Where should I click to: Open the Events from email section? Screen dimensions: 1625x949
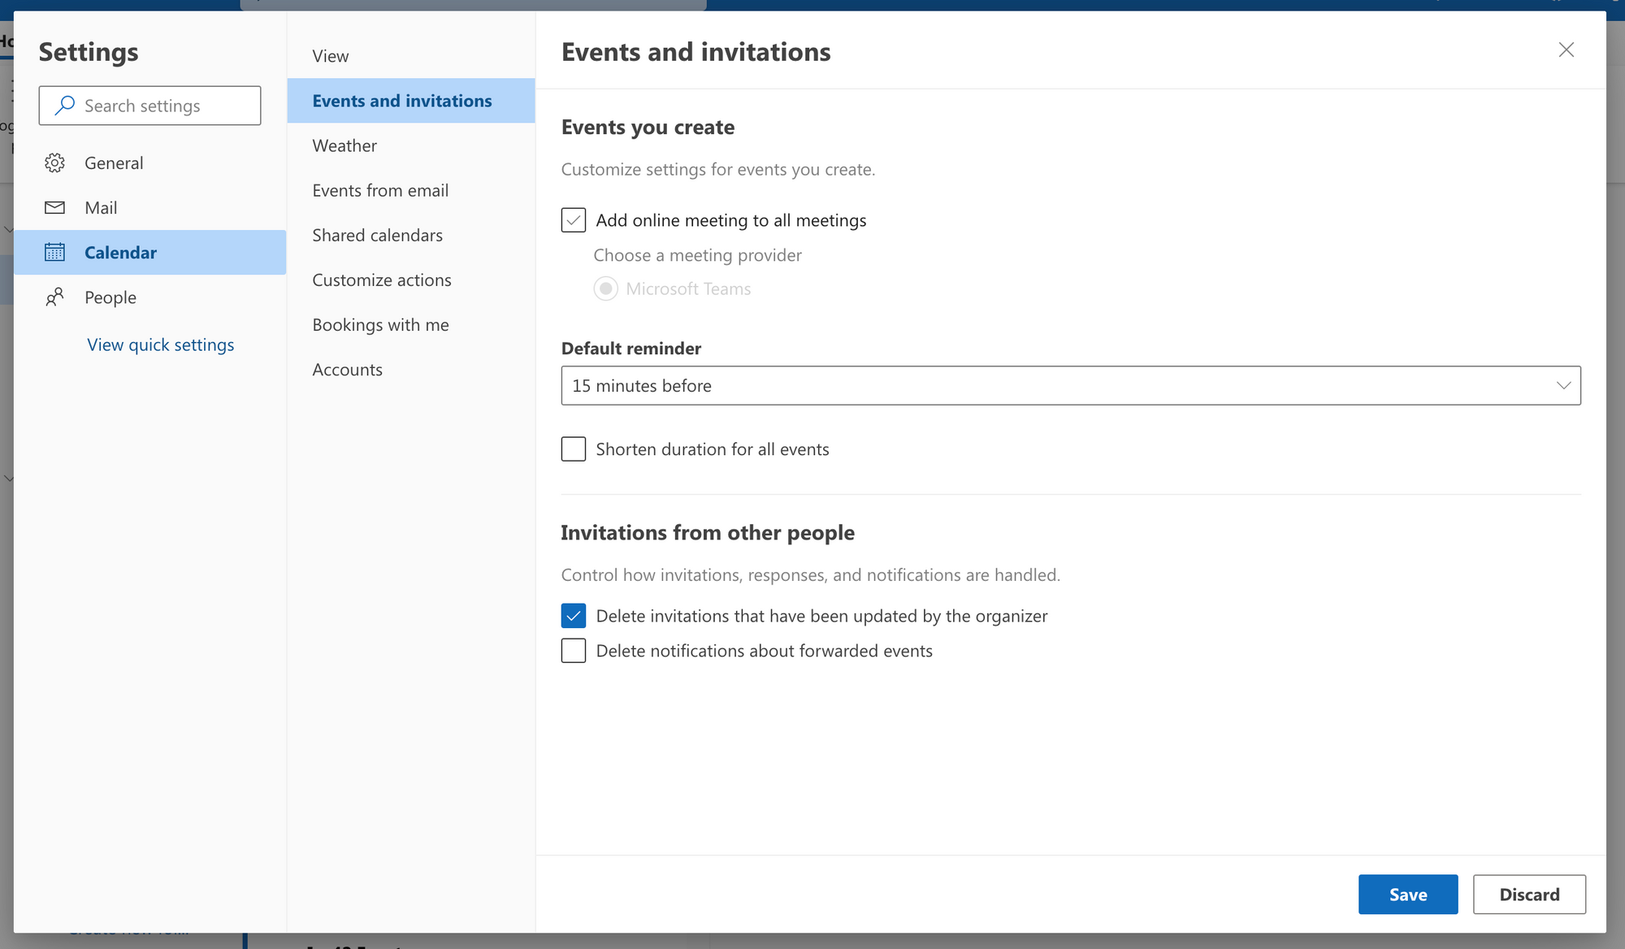[x=380, y=190]
